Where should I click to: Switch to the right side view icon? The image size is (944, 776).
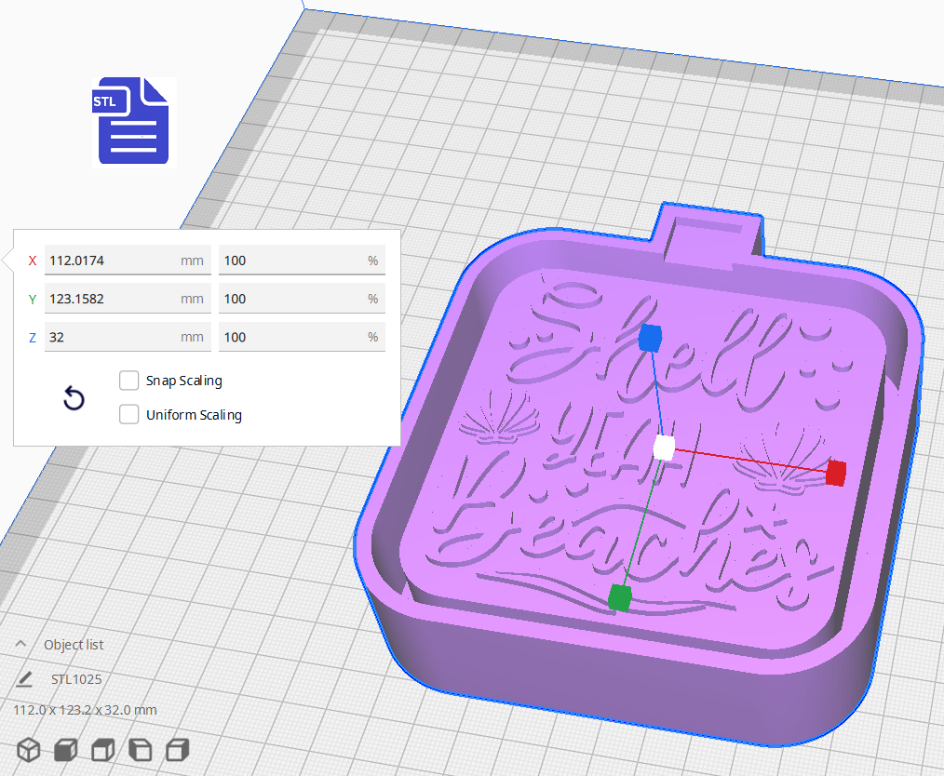tap(177, 750)
